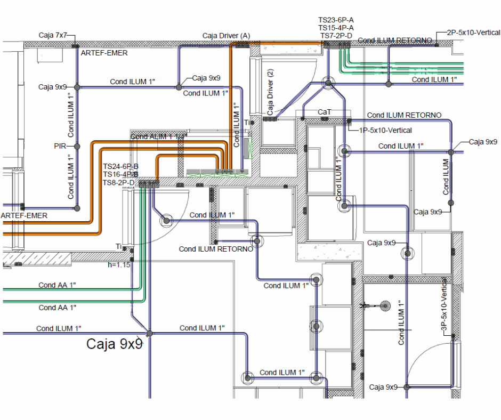The width and height of the screenshot is (501, 420).
Task: Select the large Caja 9x9 text
Action: pyautogui.click(x=115, y=344)
